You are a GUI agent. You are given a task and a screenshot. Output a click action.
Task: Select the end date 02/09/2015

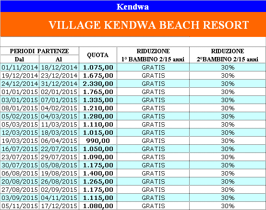[59, 189]
